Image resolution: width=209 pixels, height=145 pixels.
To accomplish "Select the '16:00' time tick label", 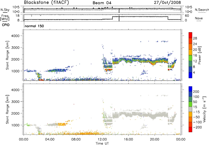I will tap(128, 140).
